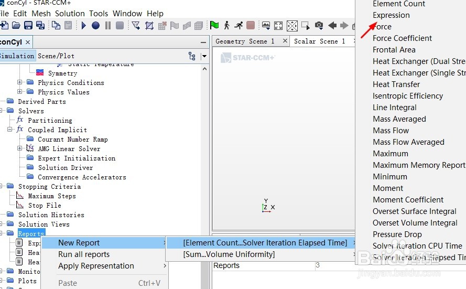Click the green flag Initialize Solution icon
Image resolution: width=466 pixels, height=289 pixels.
coord(214,26)
